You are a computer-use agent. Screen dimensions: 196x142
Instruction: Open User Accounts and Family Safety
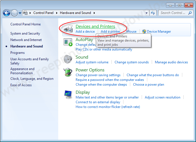29,61
